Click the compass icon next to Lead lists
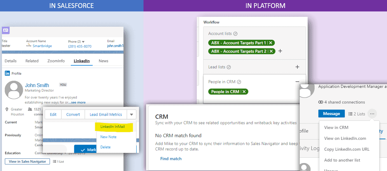387x171 pixels. [229, 67]
